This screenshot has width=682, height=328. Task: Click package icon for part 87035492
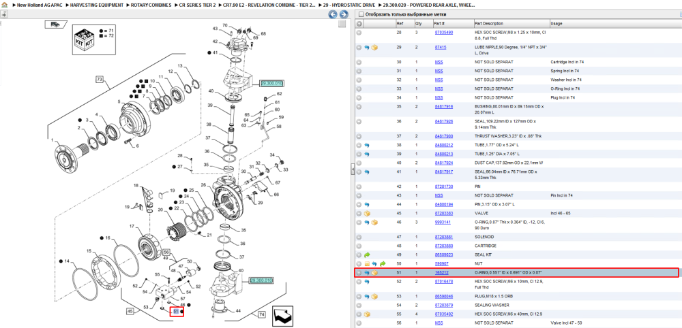point(367,314)
